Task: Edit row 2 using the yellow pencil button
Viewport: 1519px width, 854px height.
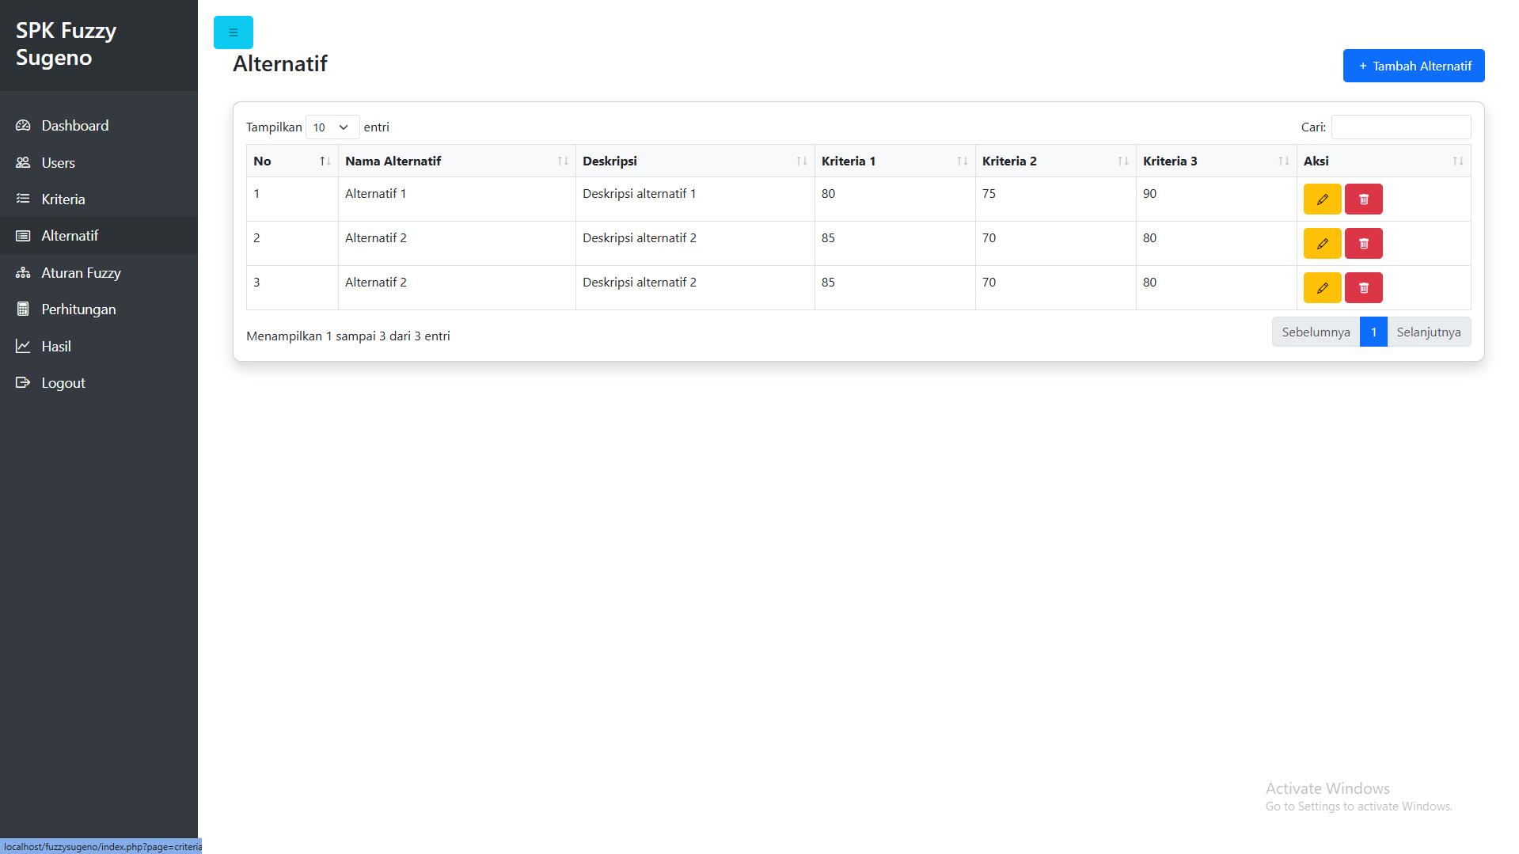Action: (1322, 244)
